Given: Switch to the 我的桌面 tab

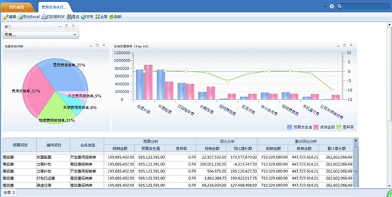Looking at the screenshot, I should [x=17, y=7].
